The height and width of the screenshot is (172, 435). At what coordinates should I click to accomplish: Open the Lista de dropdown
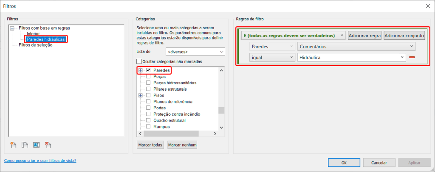[195, 52]
